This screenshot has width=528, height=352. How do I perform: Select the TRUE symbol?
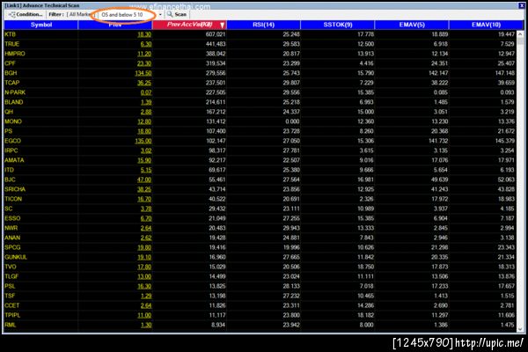(x=11, y=44)
